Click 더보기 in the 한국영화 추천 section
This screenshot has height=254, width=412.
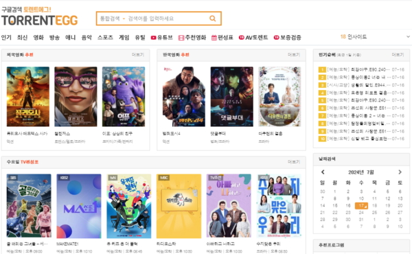tap(294, 55)
